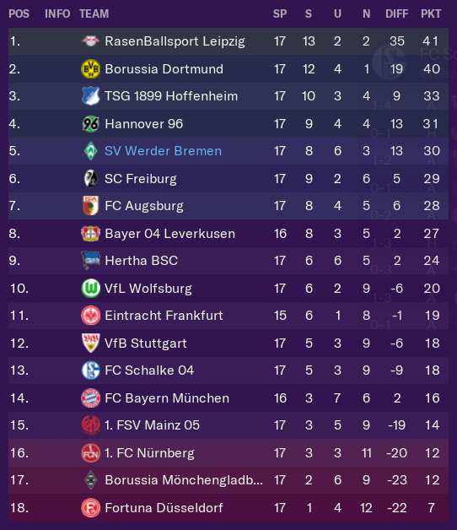Screen dimensions: 457x530
Task: Click the TEAM column header
Action: (x=94, y=14)
